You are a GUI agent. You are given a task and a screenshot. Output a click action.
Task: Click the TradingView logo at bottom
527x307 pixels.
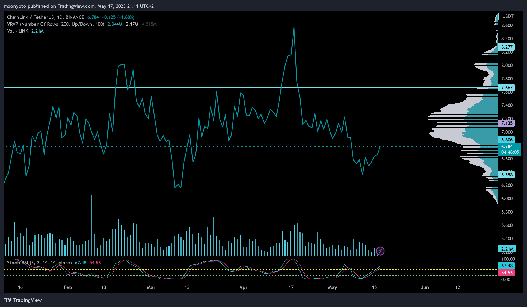23,300
